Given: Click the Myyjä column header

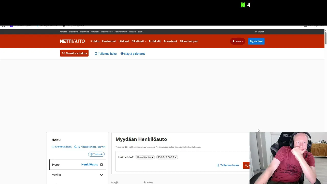Looking at the screenshot, I should click(115, 182).
